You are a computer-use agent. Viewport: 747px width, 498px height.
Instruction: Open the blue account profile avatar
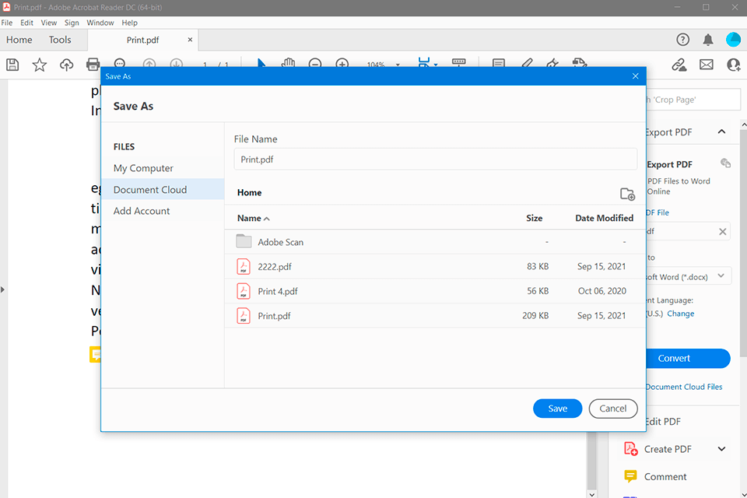pyautogui.click(x=733, y=40)
